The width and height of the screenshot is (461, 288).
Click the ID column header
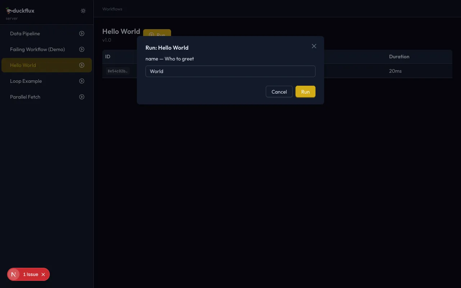coord(108,57)
